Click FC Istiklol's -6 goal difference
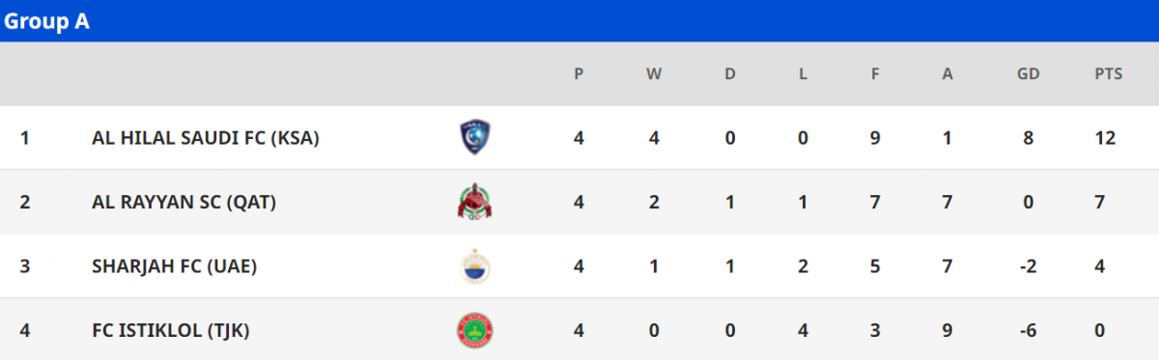The height and width of the screenshot is (360, 1159). 1029,330
